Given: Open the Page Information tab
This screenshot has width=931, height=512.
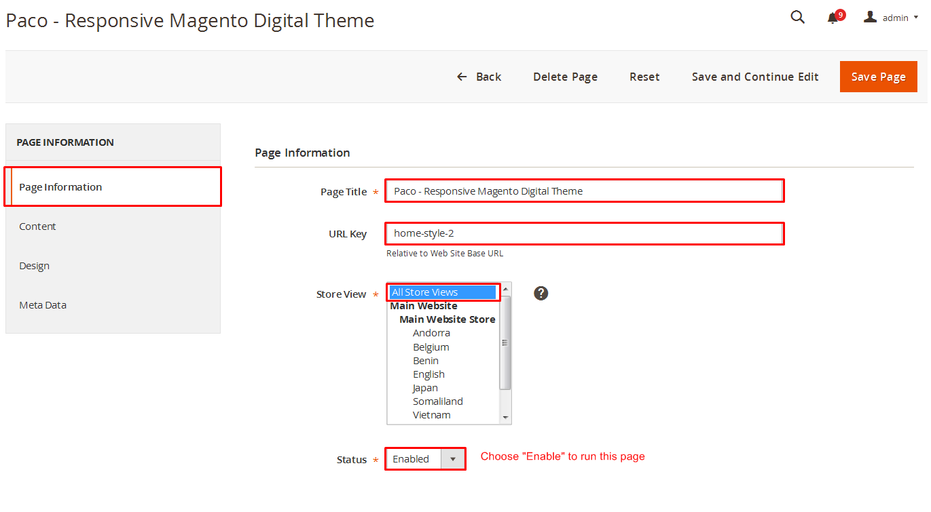Looking at the screenshot, I should pos(113,186).
